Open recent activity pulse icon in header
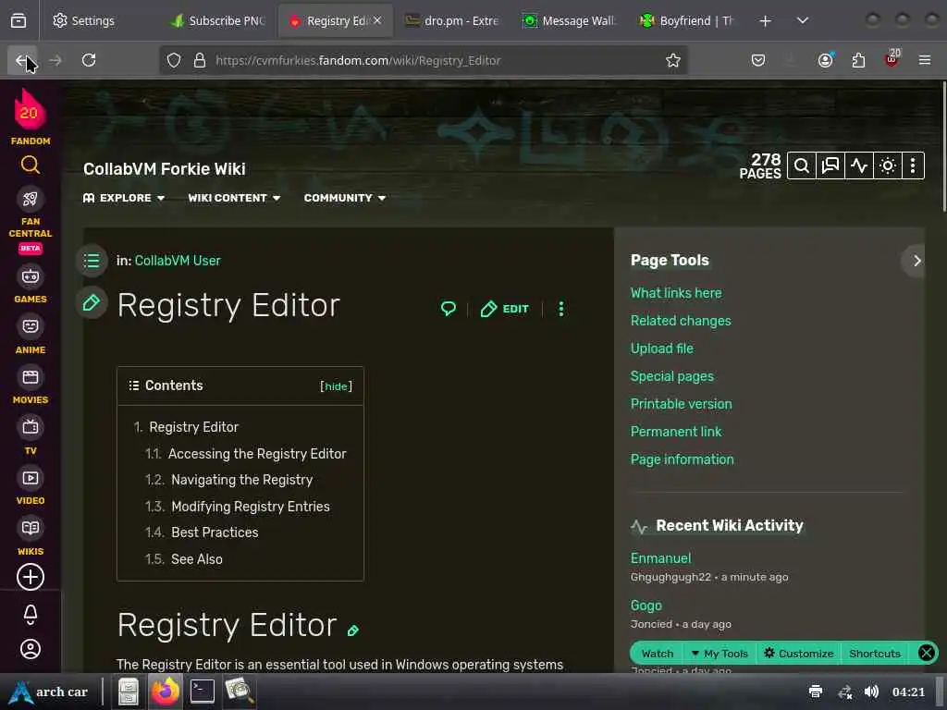Screen dimensions: 947x710 click(859, 165)
